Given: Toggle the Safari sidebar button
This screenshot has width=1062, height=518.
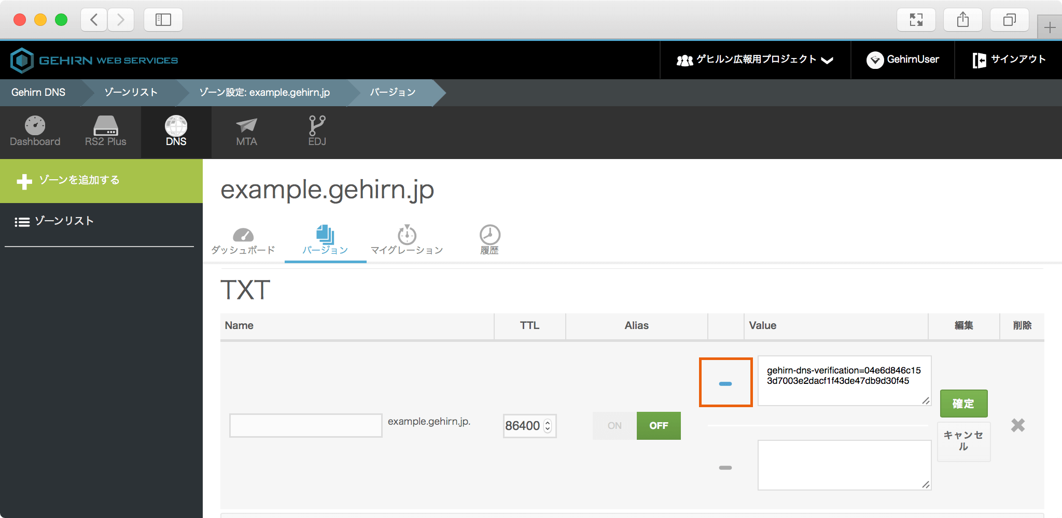Looking at the screenshot, I should click(163, 20).
